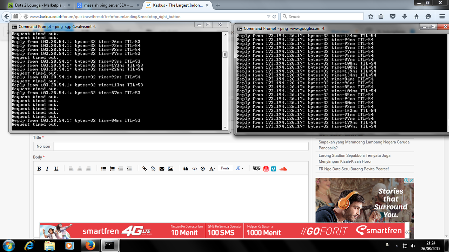Open 'Lorong Stadion Sepakbola' article link
Screen dimensions: 449x252
(x=354, y=158)
